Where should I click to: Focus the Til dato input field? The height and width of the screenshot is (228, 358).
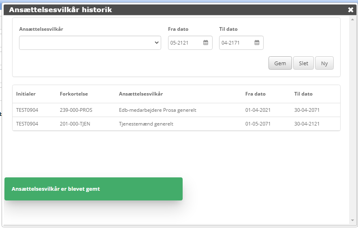tap(236, 43)
